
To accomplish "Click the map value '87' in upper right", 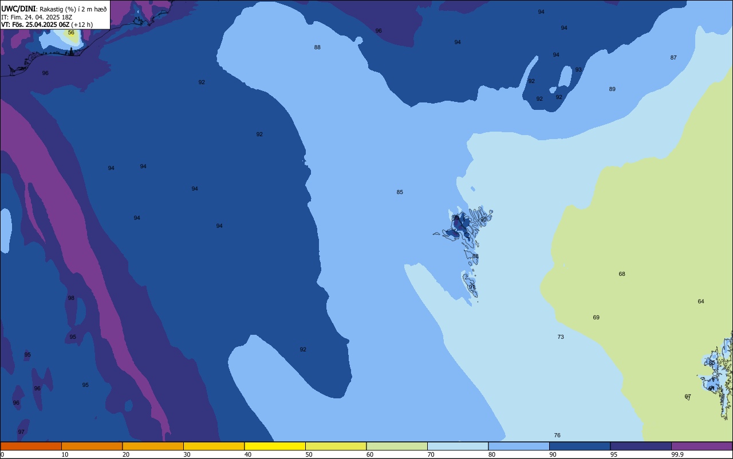I will (673, 58).
